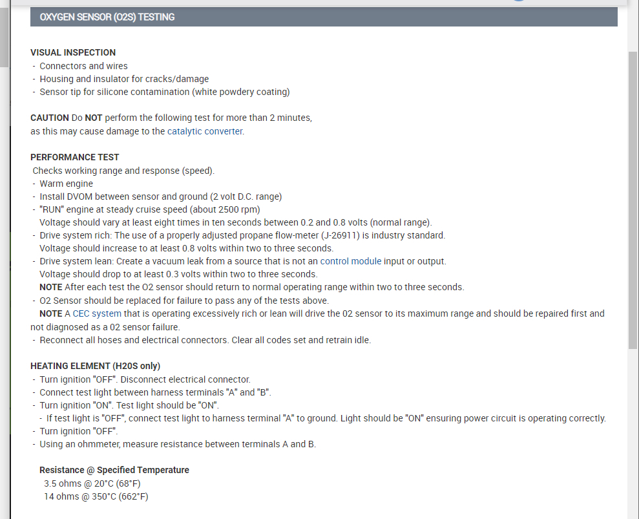Click the vertical scrollbar thumb
Screen dimensions: 639x519
click(x=633, y=200)
